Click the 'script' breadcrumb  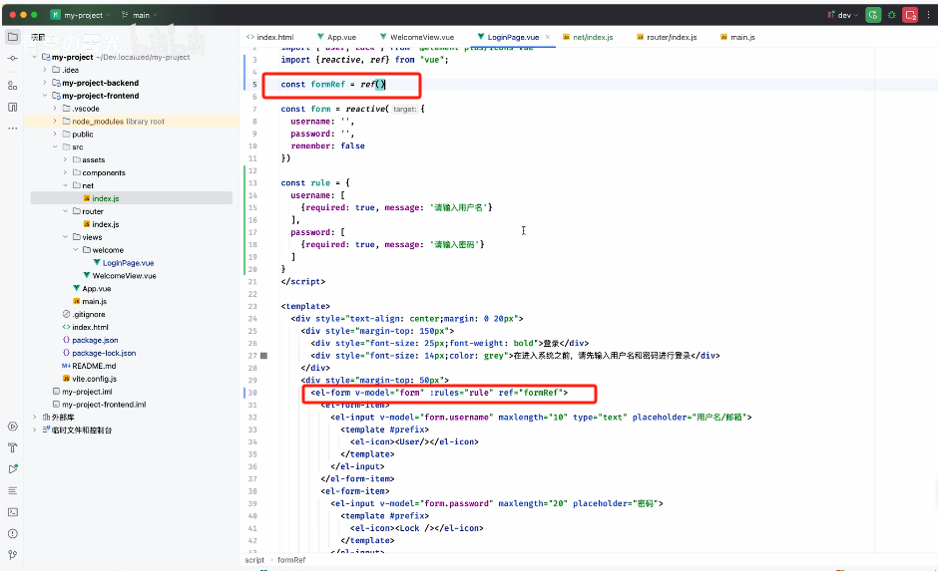click(x=254, y=560)
